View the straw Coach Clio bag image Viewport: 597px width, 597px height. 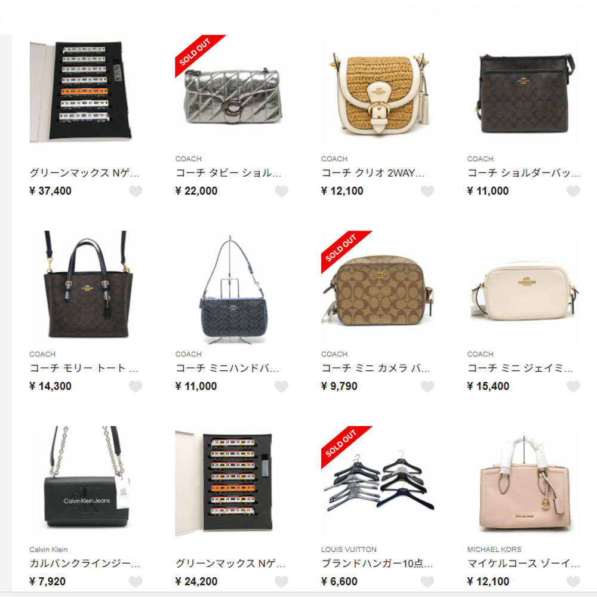tap(378, 91)
